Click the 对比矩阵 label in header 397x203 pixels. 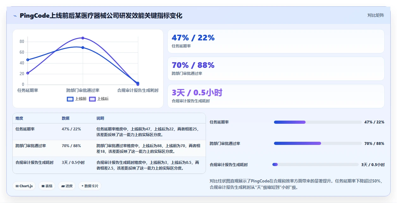375,15
